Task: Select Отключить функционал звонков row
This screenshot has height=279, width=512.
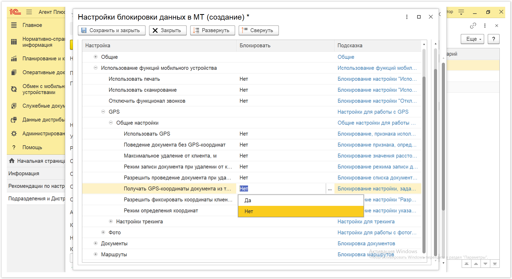Action: [x=251, y=101]
